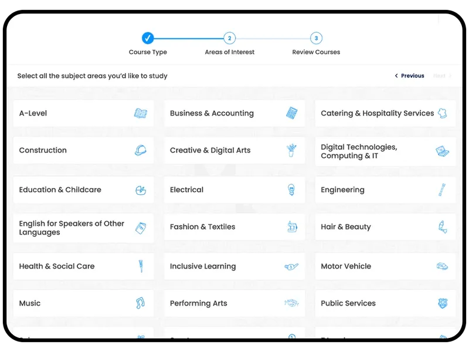
Task: Toggle Health & Social Care selection
Action: click(x=83, y=266)
